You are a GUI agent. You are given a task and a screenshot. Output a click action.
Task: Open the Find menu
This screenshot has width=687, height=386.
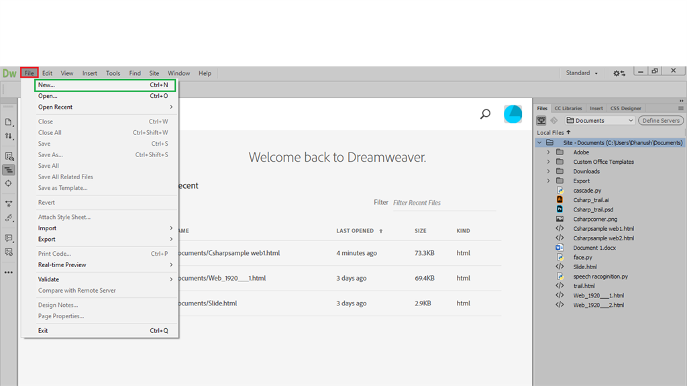point(135,73)
